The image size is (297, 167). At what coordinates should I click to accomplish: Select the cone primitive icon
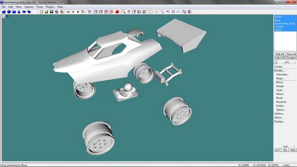click(19, 12)
